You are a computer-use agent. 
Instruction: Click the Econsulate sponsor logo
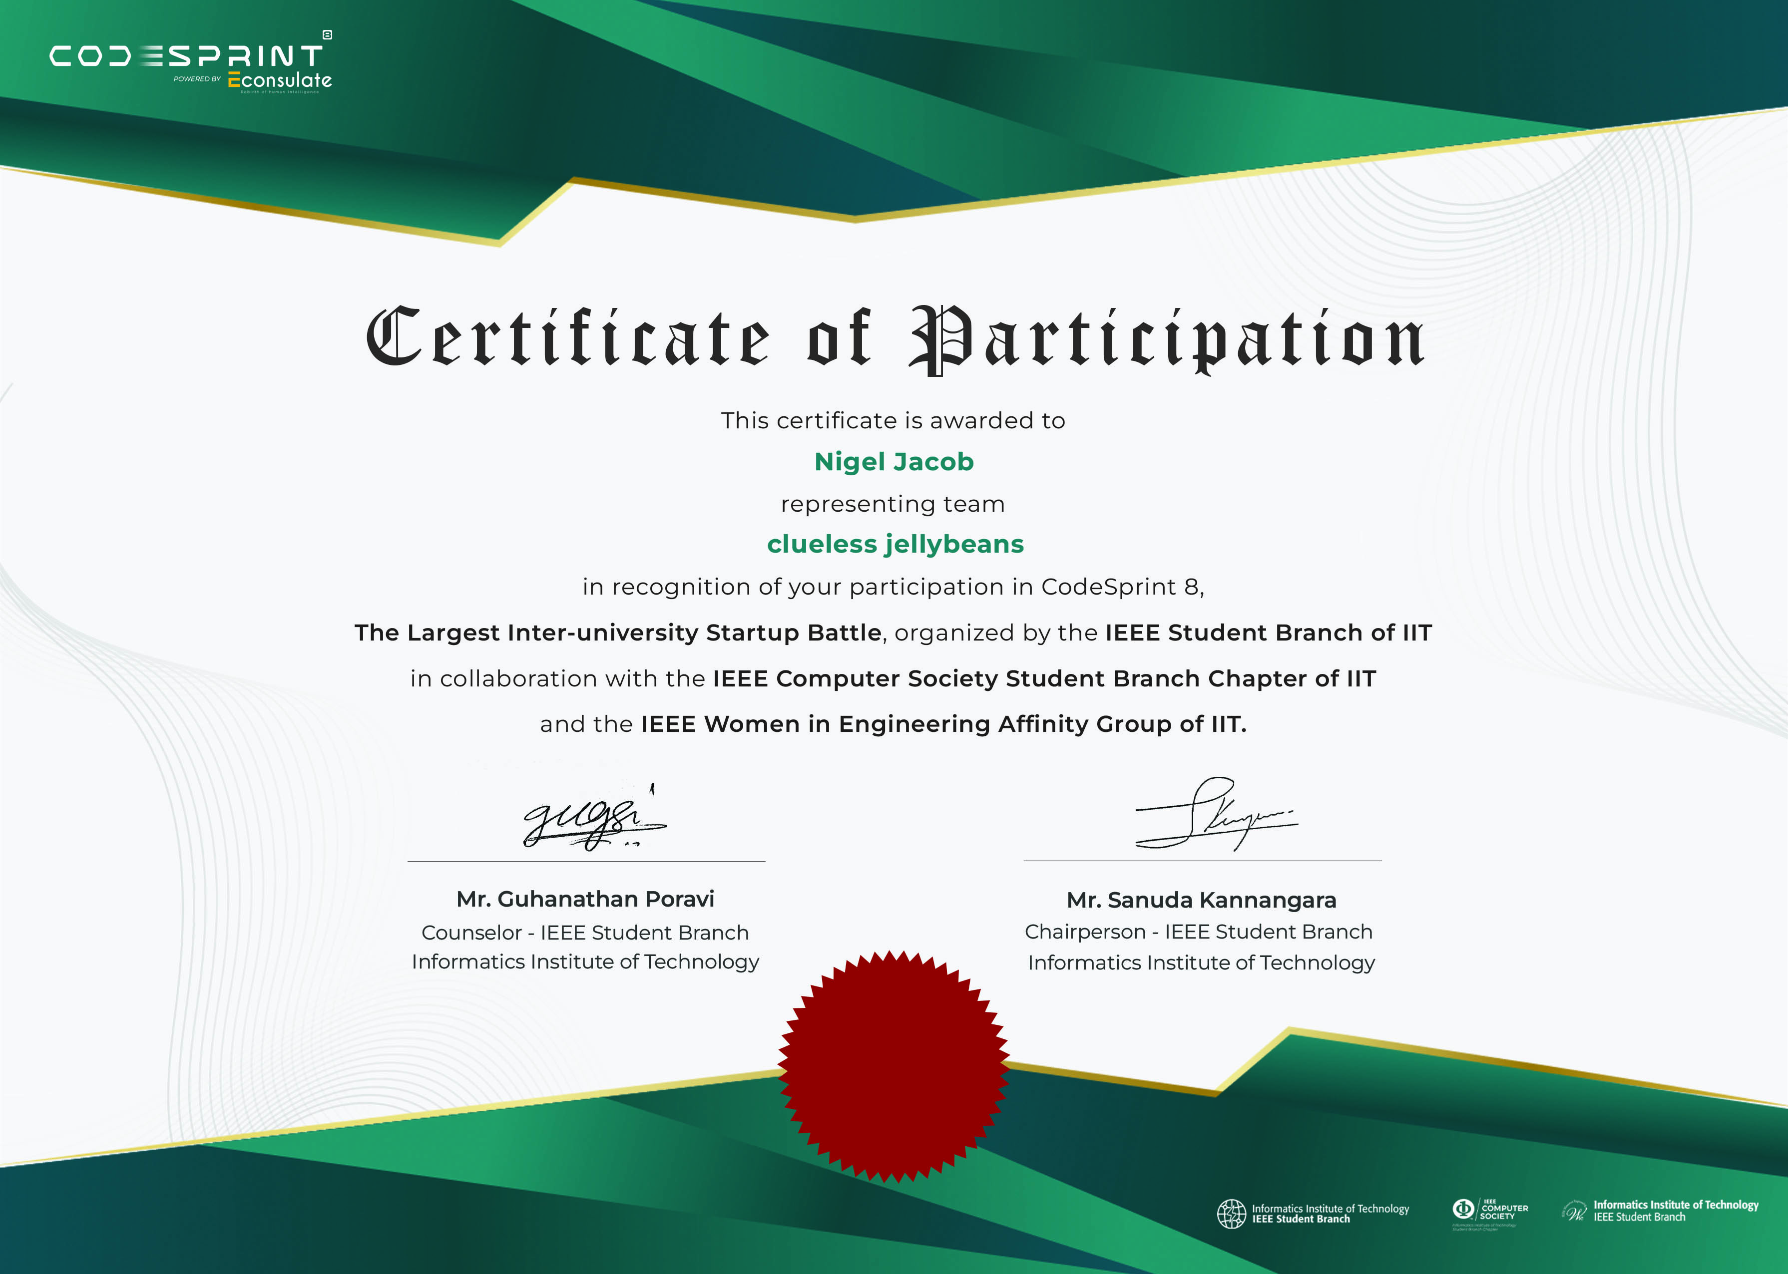(280, 80)
